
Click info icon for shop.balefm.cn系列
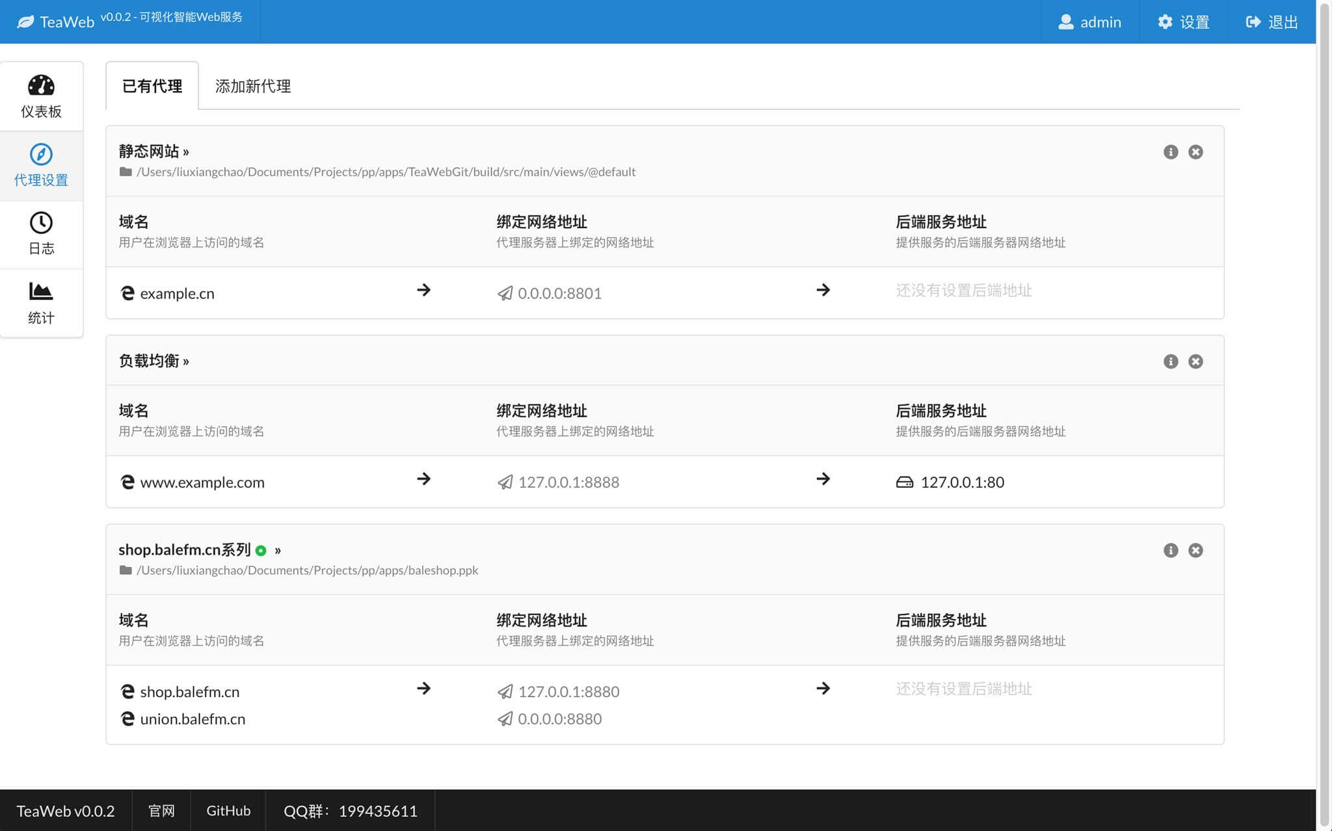pos(1171,551)
